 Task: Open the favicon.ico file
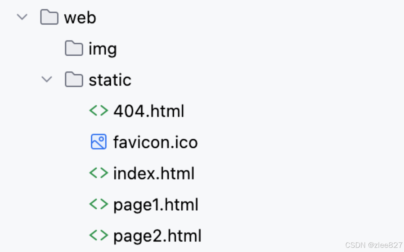point(155,142)
